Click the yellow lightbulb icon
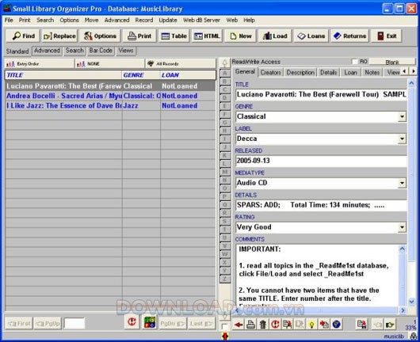 [x=311, y=325]
